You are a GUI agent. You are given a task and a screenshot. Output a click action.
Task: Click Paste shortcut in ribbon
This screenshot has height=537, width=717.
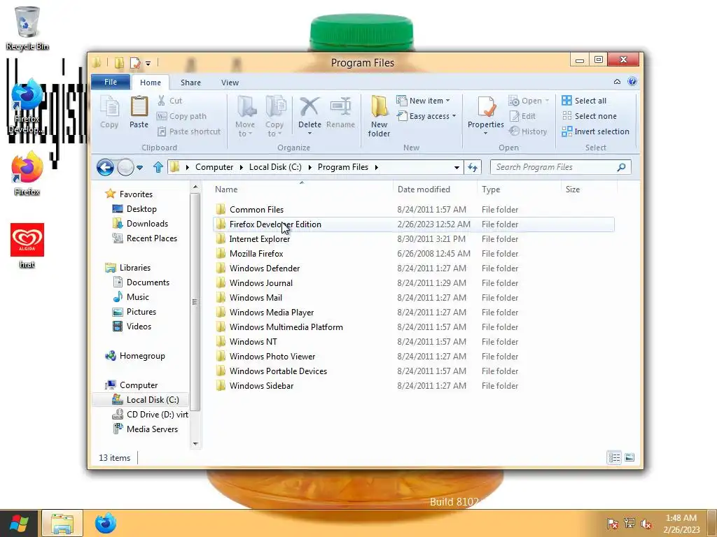coord(189,131)
